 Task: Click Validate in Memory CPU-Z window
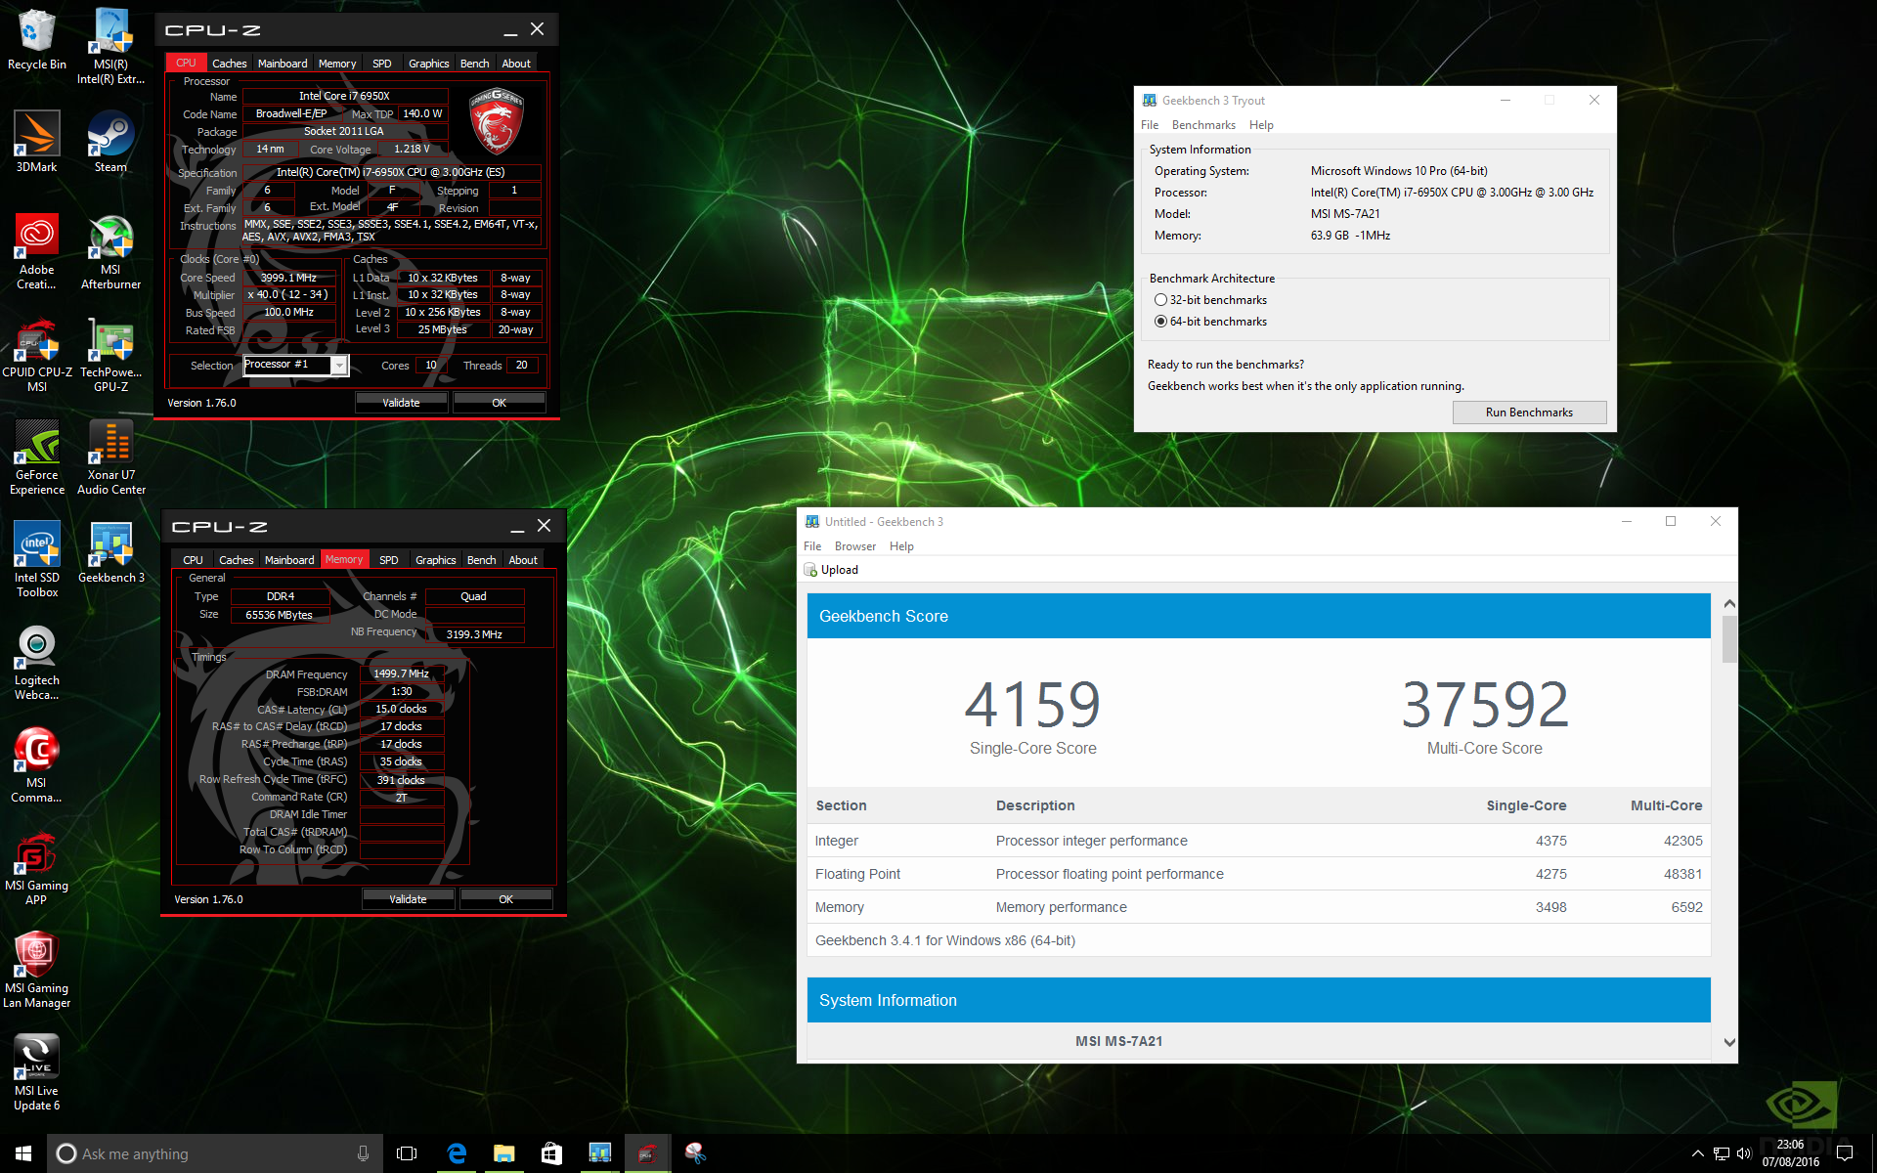point(408,899)
